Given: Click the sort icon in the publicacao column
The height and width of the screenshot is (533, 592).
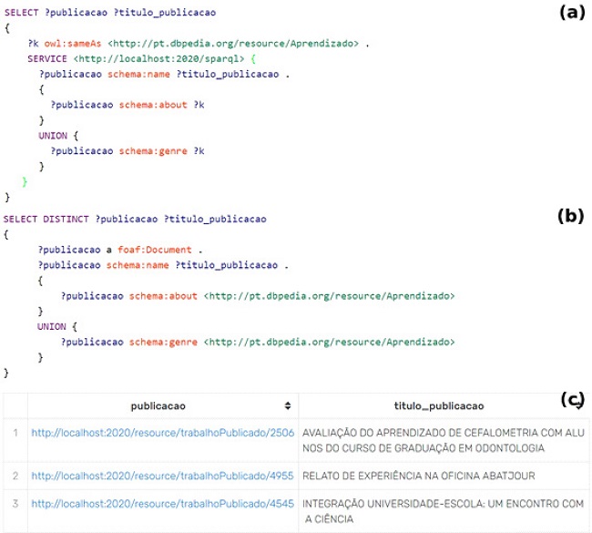Looking at the screenshot, I should point(288,405).
